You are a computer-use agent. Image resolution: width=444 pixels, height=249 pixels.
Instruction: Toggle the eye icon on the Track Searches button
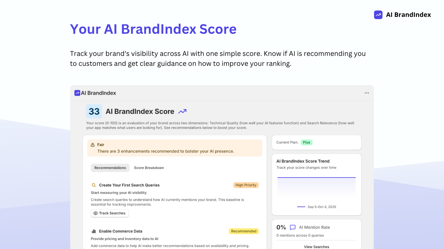point(95,213)
